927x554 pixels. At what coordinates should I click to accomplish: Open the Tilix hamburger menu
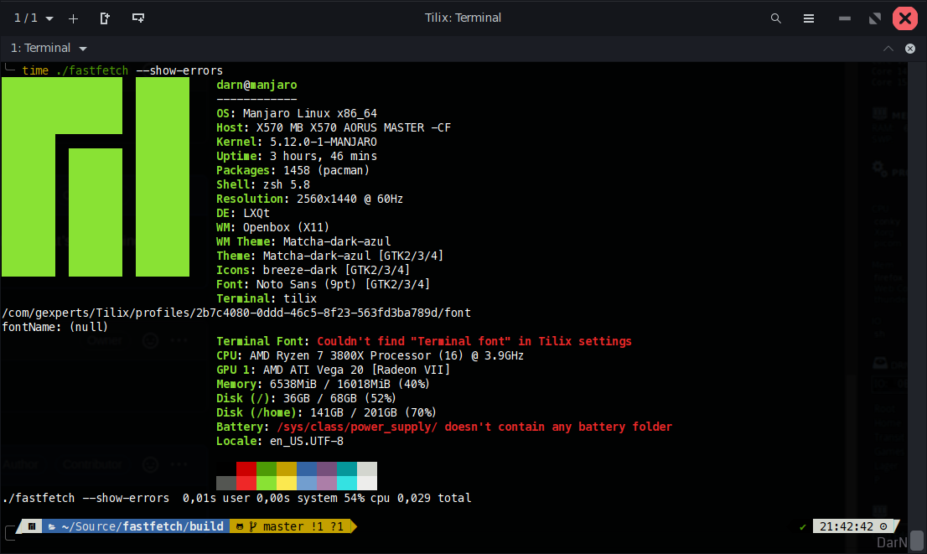[808, 18]
